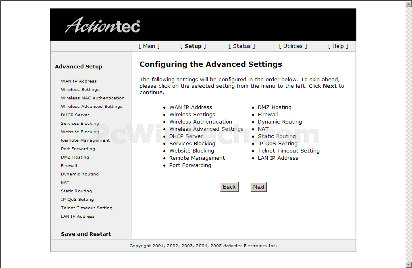Click 'WAN IP Address' in bulleted list
This screenshot has width=412, height=268.
coord(191,107)
